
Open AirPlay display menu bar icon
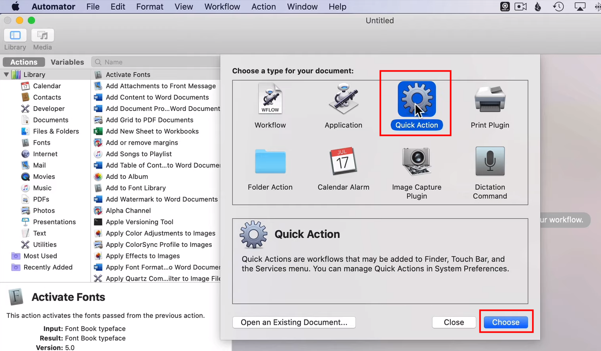coord(580,7)
